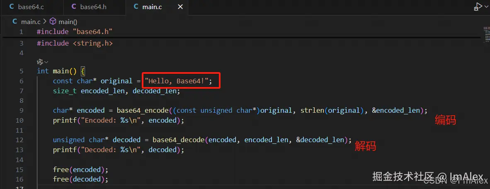Image resolution: width=490 pixels, height=189 pixels.
Task: Click size_t on line 7
Action: [65, 91]
